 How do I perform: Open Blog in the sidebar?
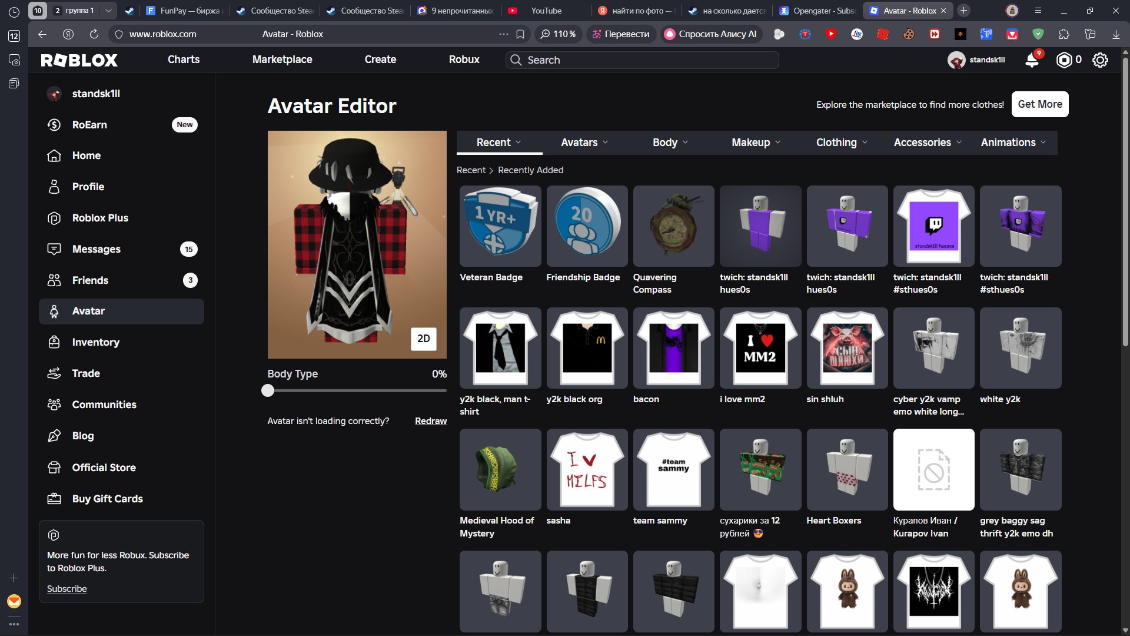coord(121,436)
